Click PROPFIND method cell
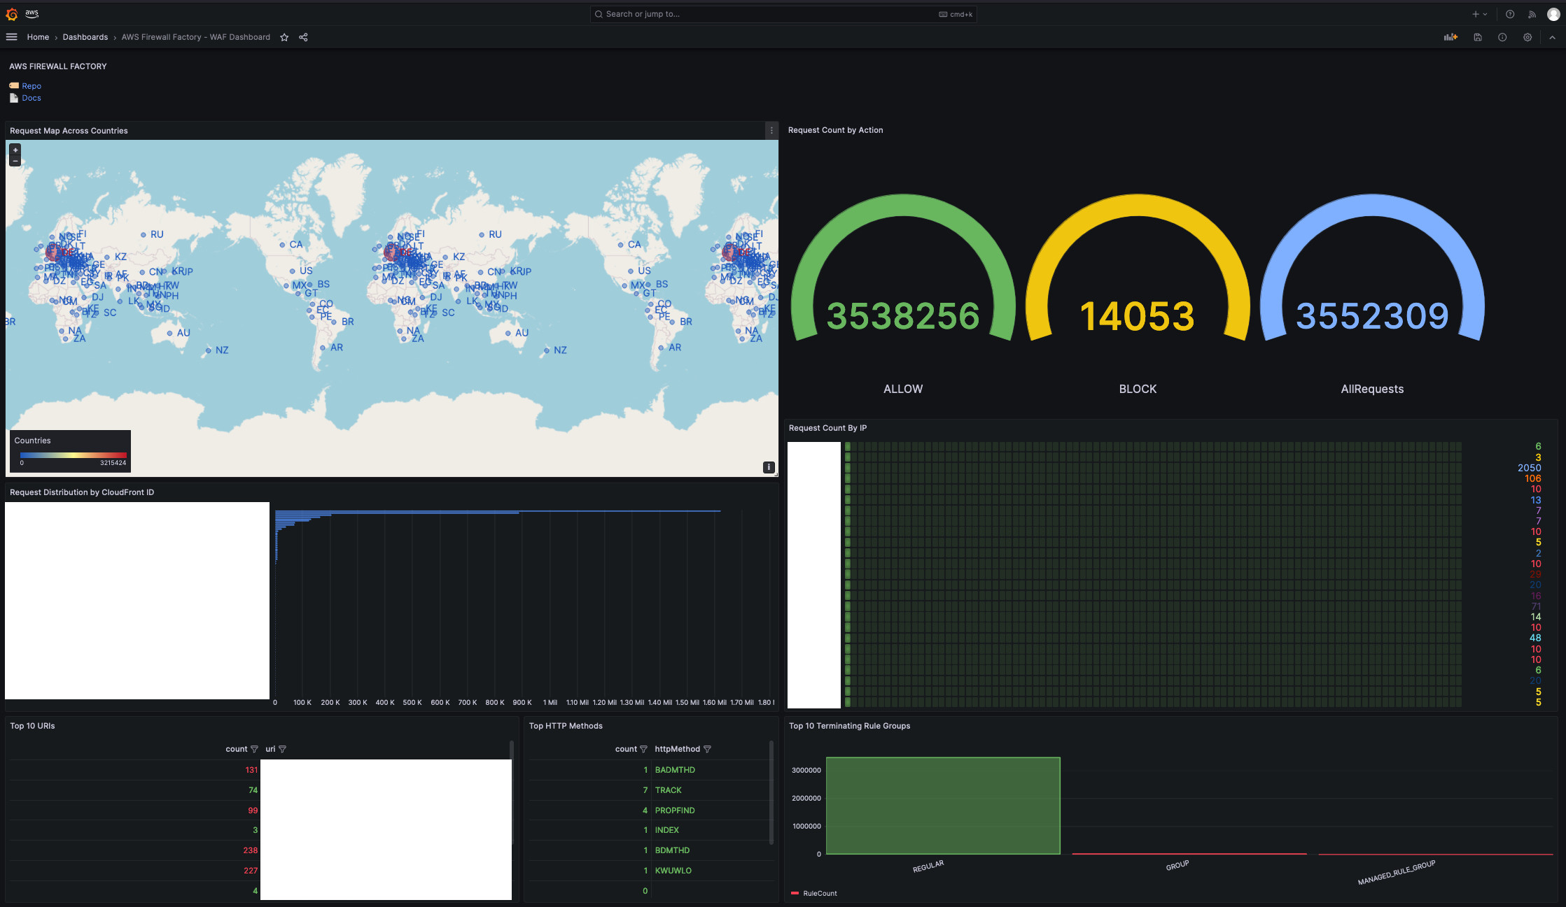Viewport: 1566px width, 907px height. [675, 810]
